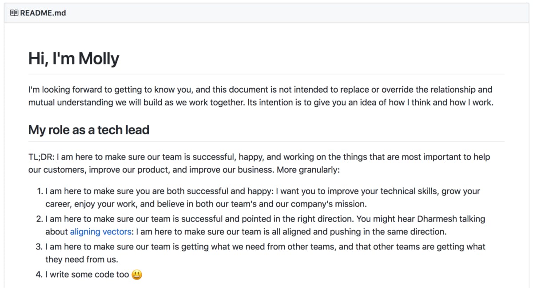Click the TL;DR text at paragraph start
This screenshot has height=288, width=533.
pos(39,156)
